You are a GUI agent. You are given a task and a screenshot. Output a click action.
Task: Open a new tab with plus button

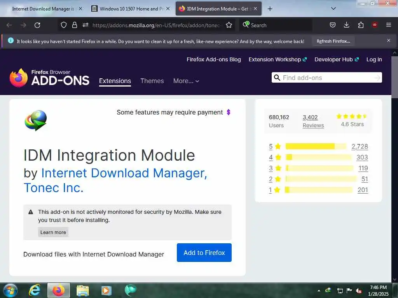tap(270, 9)
